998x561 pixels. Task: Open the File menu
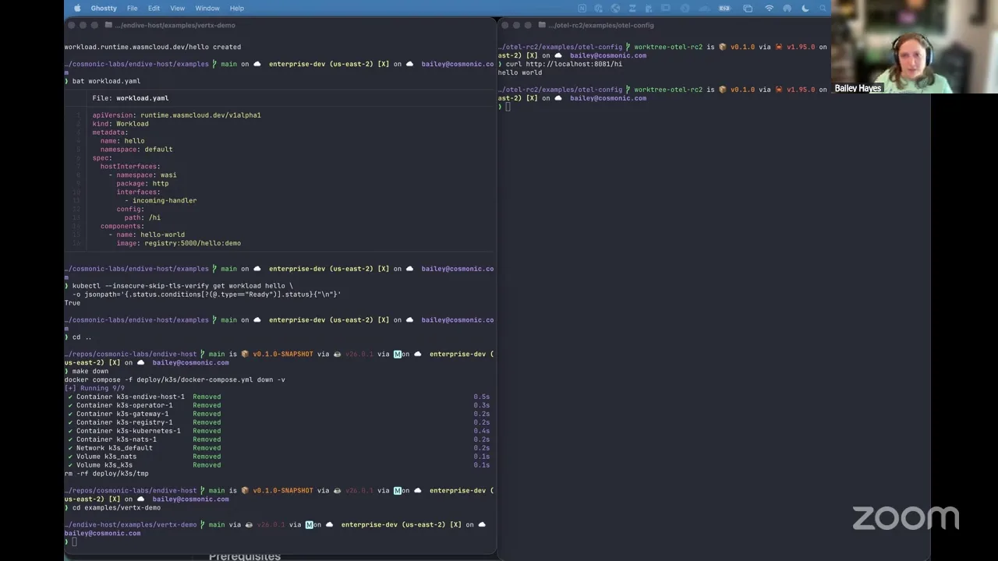click(x=133, y=8)
